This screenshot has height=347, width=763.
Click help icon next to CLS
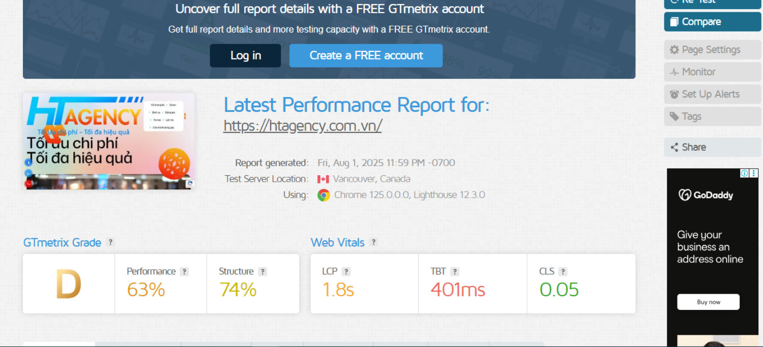[x=563, y=272]
